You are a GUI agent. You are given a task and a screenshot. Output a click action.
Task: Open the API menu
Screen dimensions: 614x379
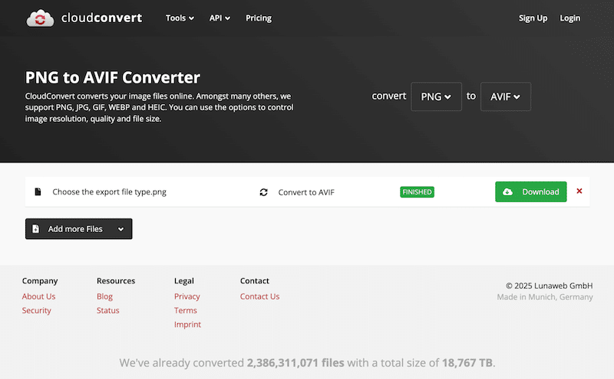pyautogui.click(x=220, y=18)
